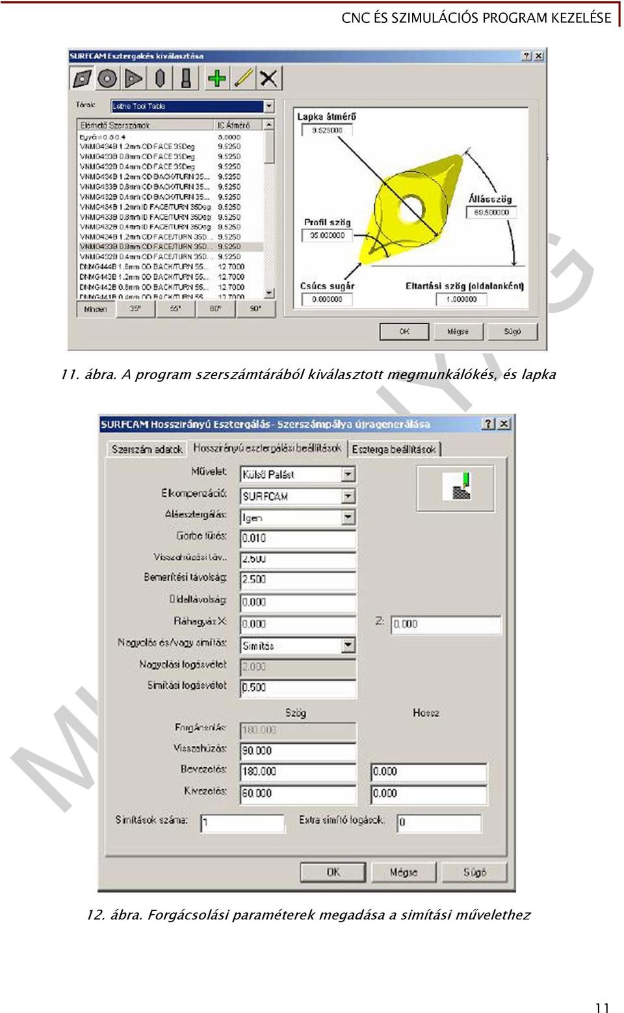Click the Elérhető Szerszámok column header
The width and height of the screenshot is (624, 1013).
point(146,125)
